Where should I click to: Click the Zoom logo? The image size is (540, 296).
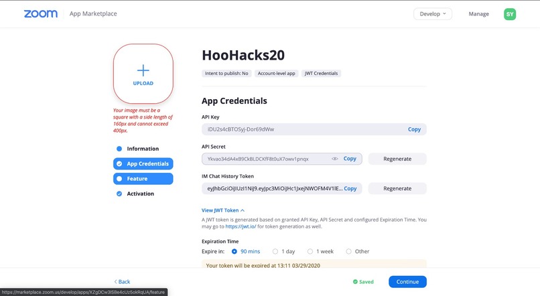41,14
